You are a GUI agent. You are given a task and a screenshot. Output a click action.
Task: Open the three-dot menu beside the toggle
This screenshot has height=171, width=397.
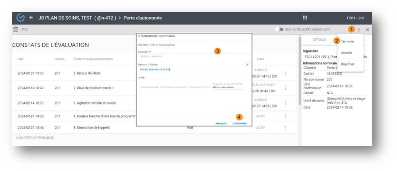pos(359,30)
